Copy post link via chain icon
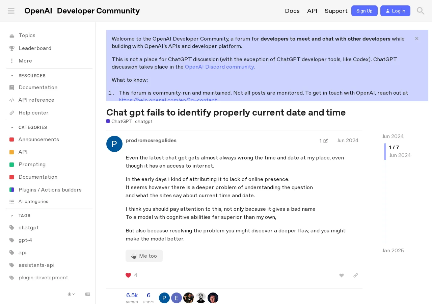 click(x=356, y=275)
